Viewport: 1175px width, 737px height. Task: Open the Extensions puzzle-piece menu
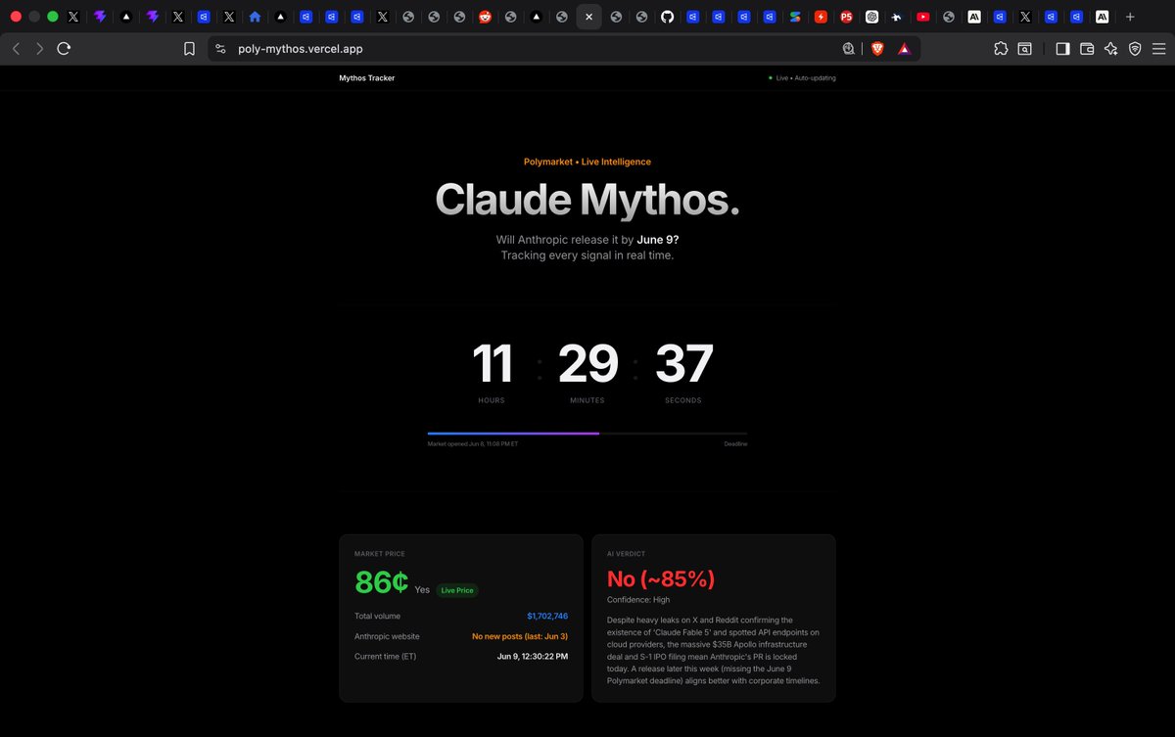[1000, 49]
